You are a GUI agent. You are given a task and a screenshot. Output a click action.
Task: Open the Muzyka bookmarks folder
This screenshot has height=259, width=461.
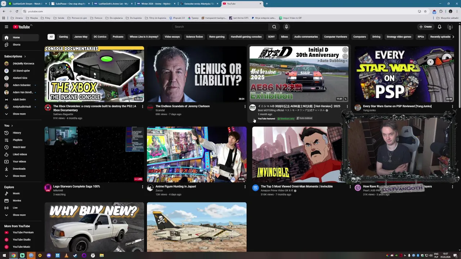pos(32,18)
